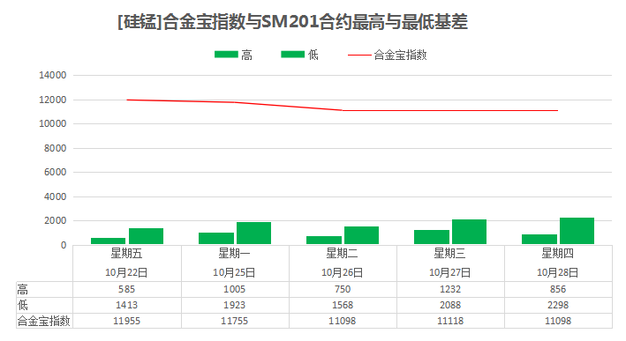Click the value 1413 in the table
626x341 pixels.
pos(126,305)
